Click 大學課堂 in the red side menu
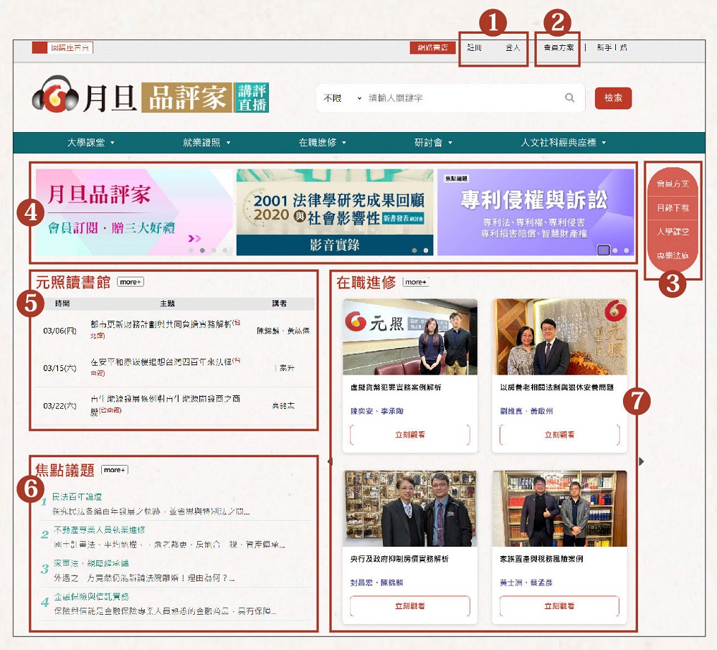This screenshot has height=650, width=717. click(673, 232)
